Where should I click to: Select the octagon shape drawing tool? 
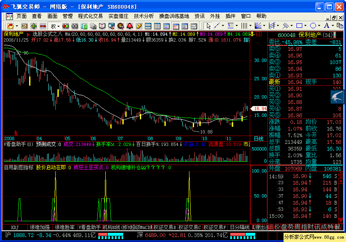[x=313, y=26]
